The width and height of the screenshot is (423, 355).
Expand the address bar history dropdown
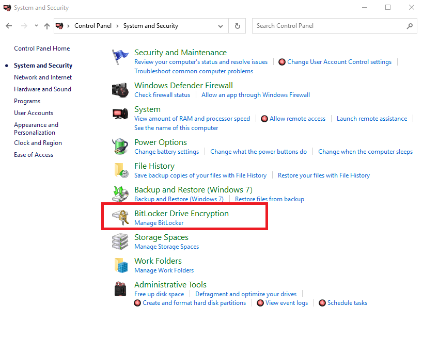point(221,26)
